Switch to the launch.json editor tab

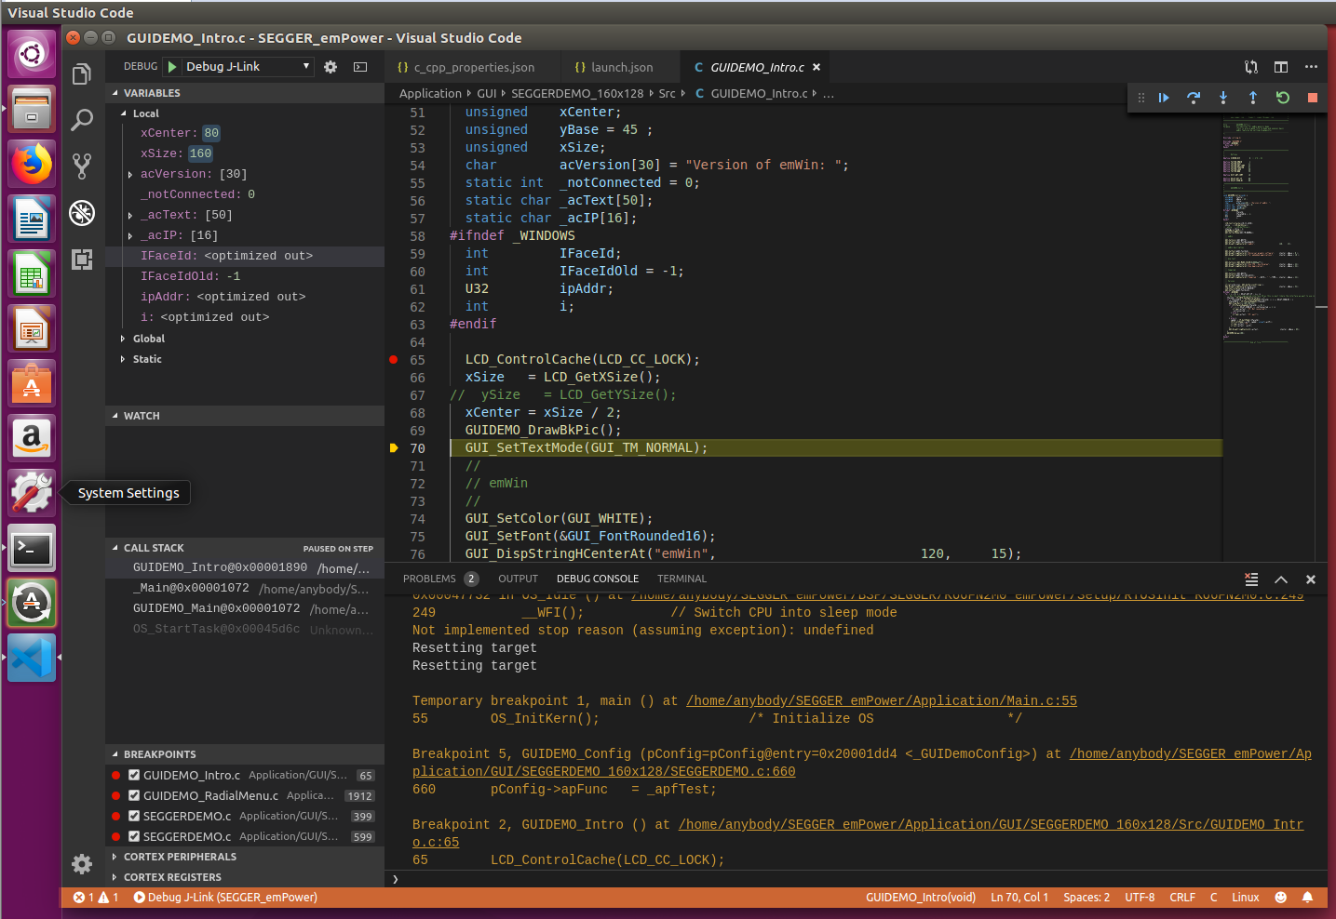click(621, 68)
